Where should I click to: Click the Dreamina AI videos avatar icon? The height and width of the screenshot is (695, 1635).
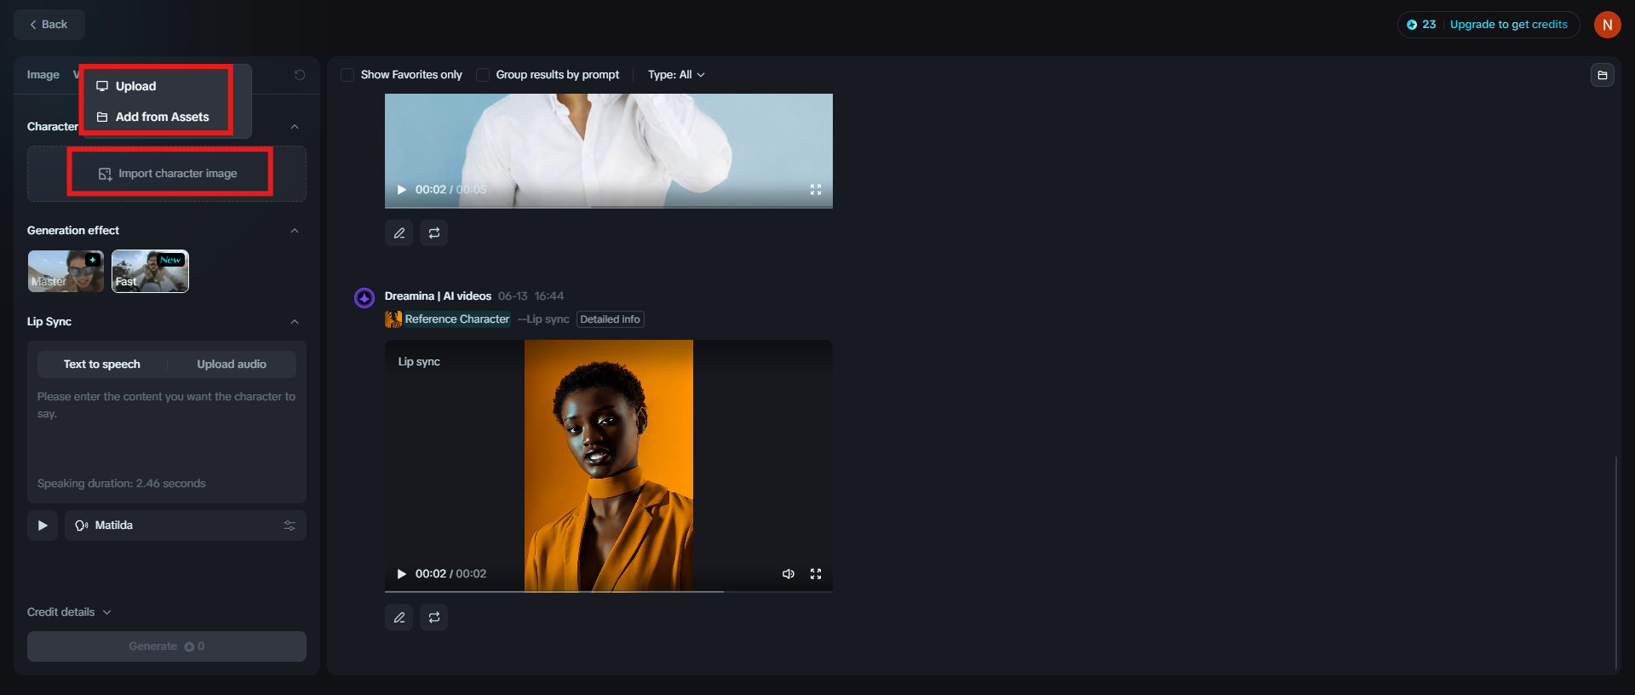(x=364, y=298)
